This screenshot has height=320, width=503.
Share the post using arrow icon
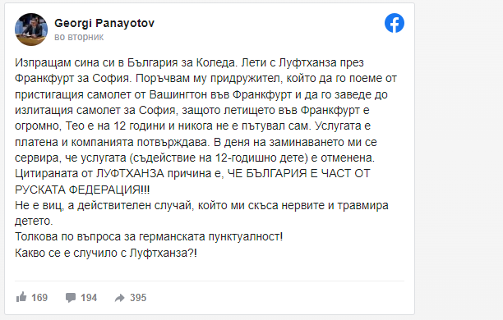(120, 298)
